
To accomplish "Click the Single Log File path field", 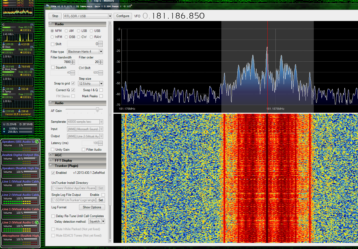I will (x=73, y=200).
